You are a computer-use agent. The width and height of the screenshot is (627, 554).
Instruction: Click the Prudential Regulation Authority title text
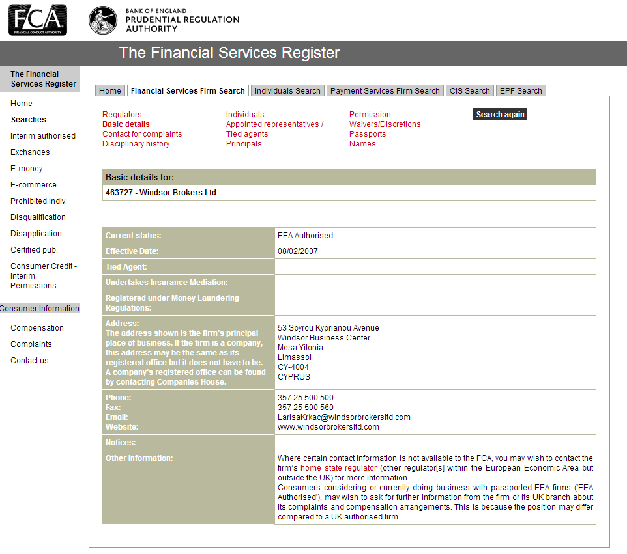pyautogui.click(x=182, y=24)
